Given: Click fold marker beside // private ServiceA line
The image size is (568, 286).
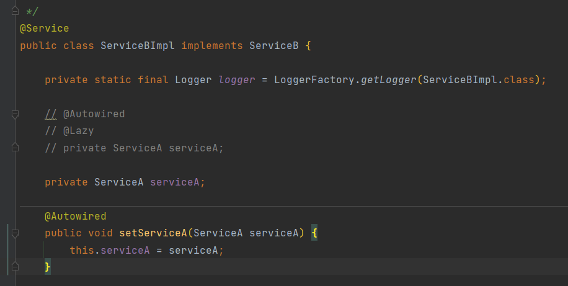Looking at the screenshot, I should pyautogui.click(x=15, y=147).
